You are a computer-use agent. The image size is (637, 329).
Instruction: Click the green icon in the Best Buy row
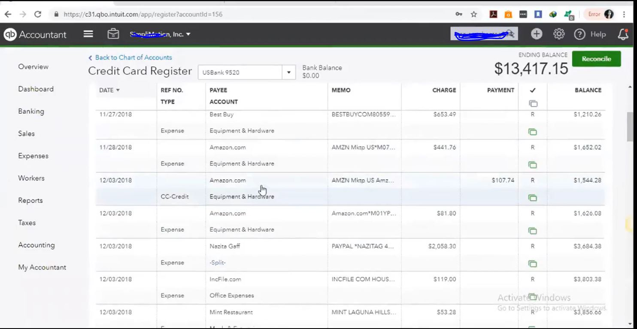pos(533,132)
